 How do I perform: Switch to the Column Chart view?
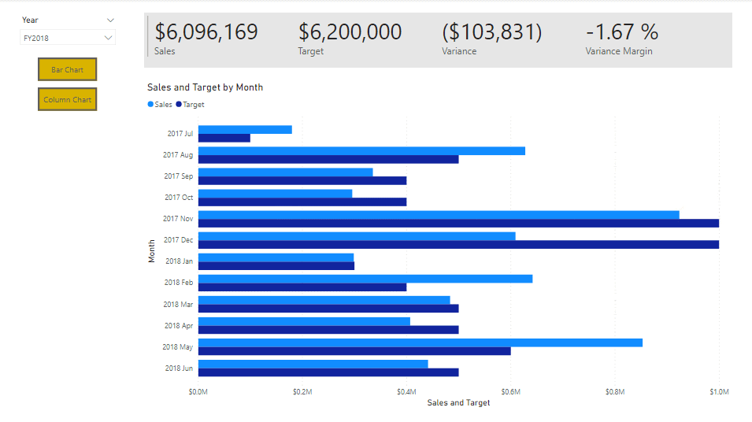pyautogui.click(x=67, y=100)
